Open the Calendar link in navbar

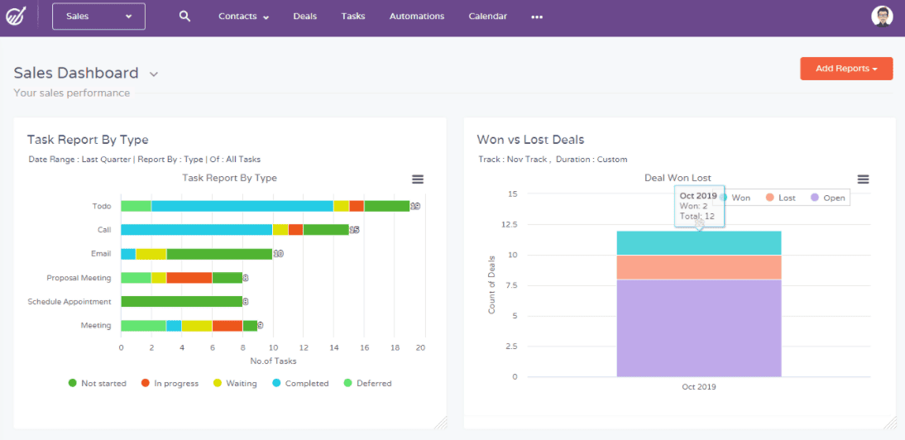(487, 17)
